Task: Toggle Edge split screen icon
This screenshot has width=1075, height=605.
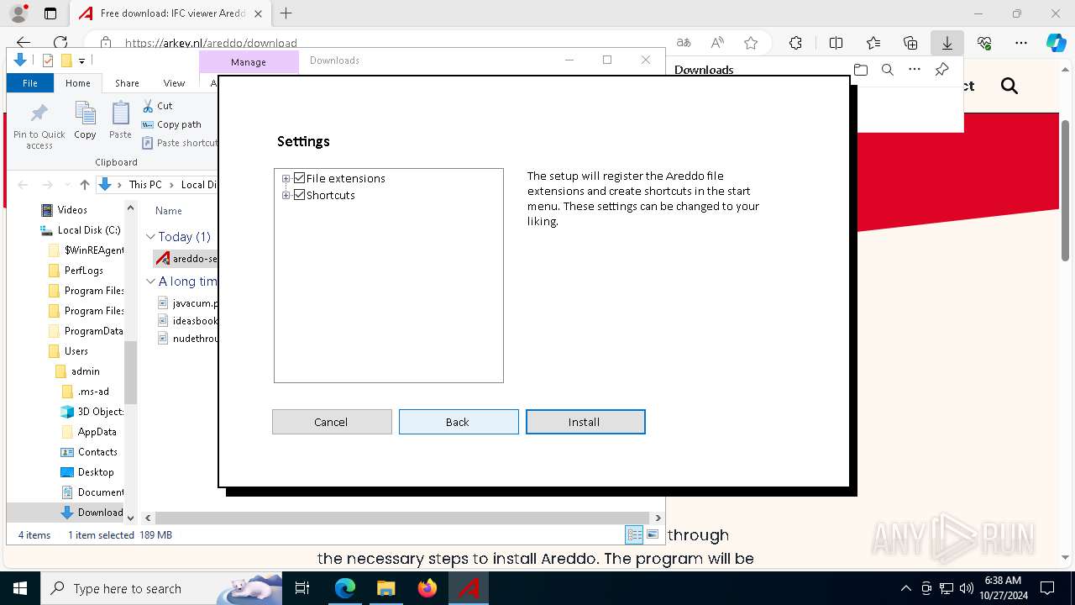Action: pyautogui.click(x=836, y=43)
